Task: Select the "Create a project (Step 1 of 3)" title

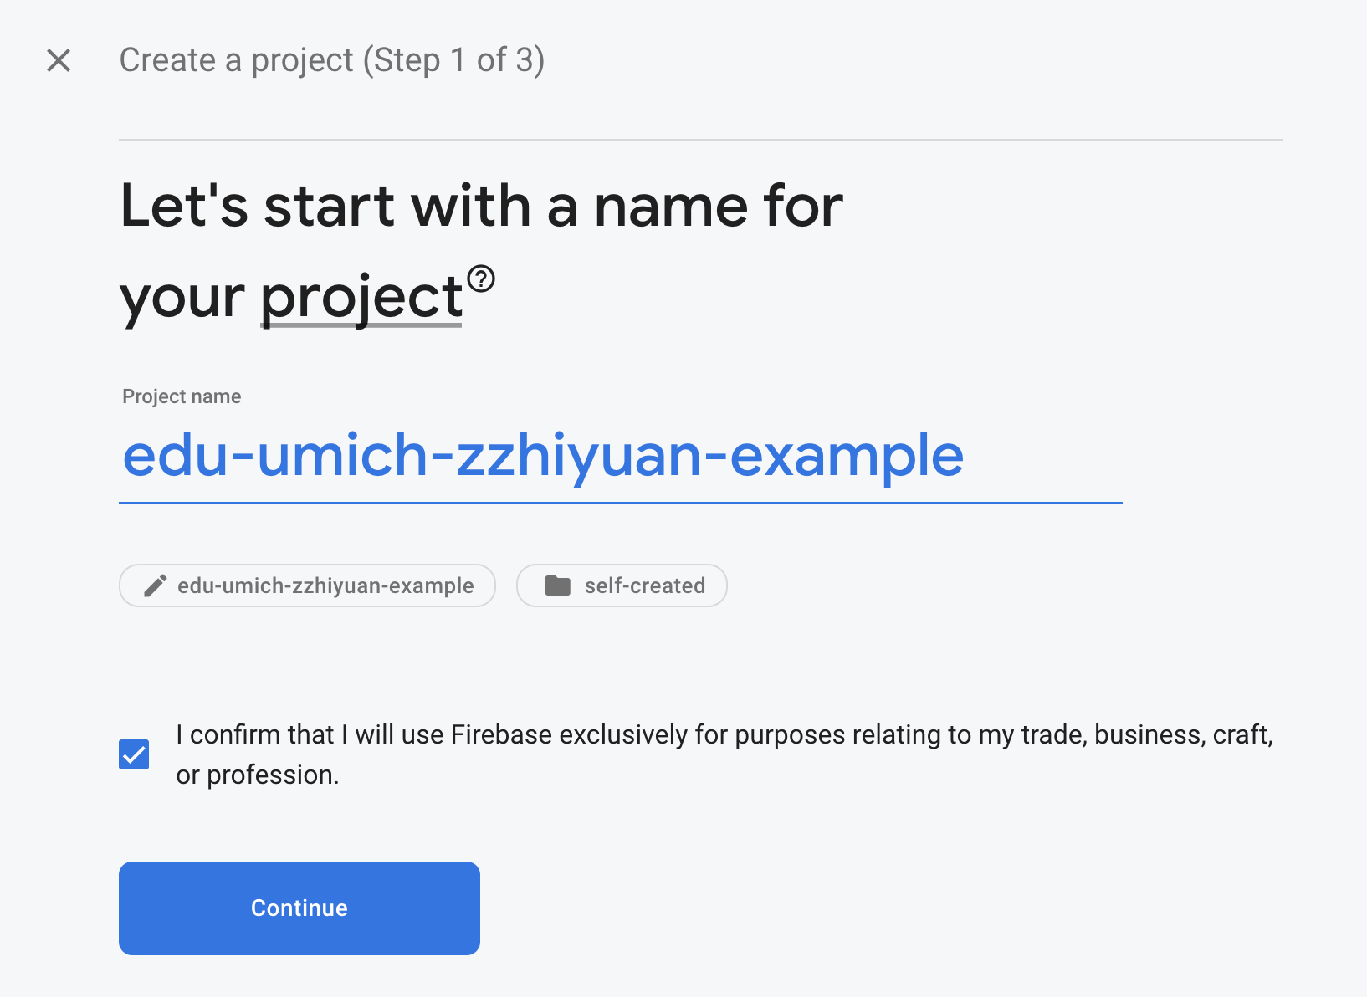Action: pyautogui.click(x=332, y=60)
